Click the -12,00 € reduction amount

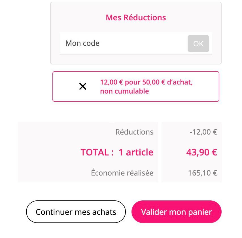coord(203,132)
